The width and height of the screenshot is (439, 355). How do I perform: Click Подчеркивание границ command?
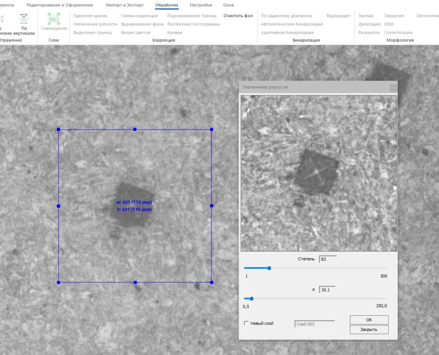(192, 16)
